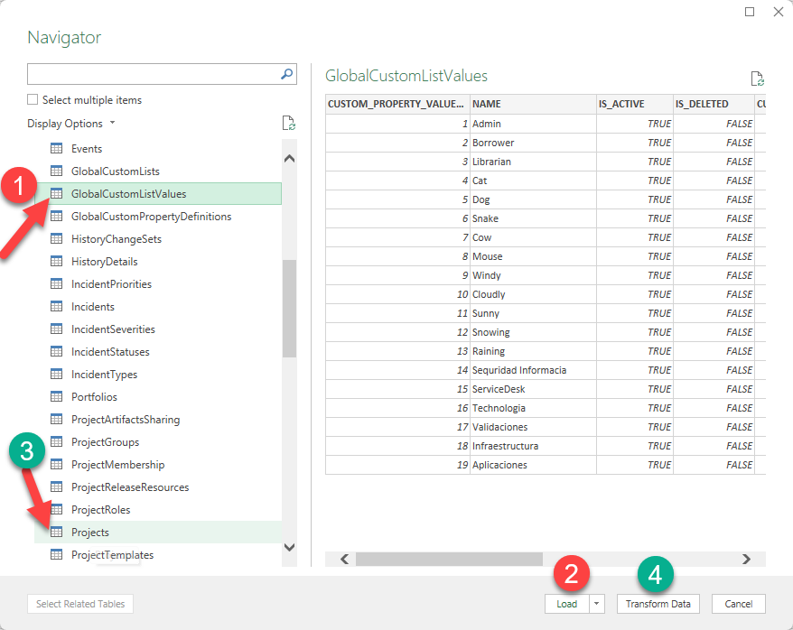Click the preview refresh icon beside GlobalCustomListValues title
Image resolution: width=793 pixels, height=630 pixels.
(758, 79)
